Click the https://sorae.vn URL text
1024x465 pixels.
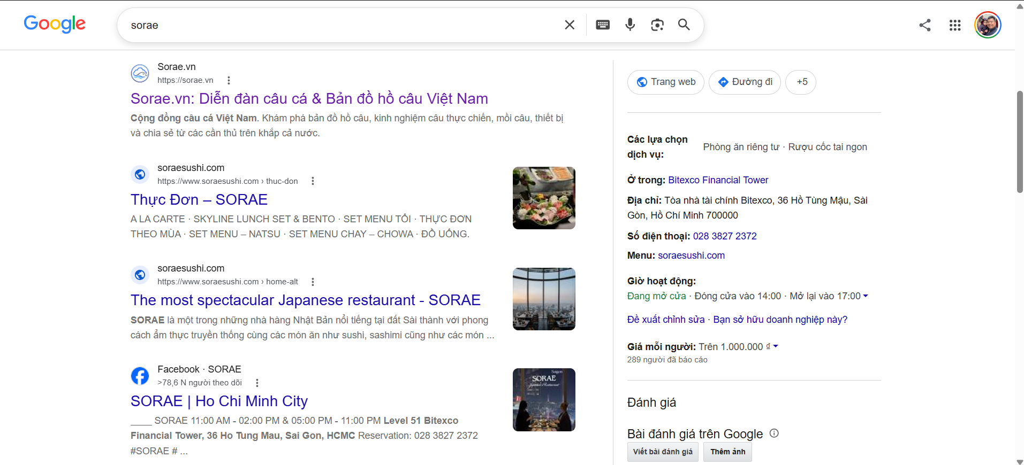[185, 80]
